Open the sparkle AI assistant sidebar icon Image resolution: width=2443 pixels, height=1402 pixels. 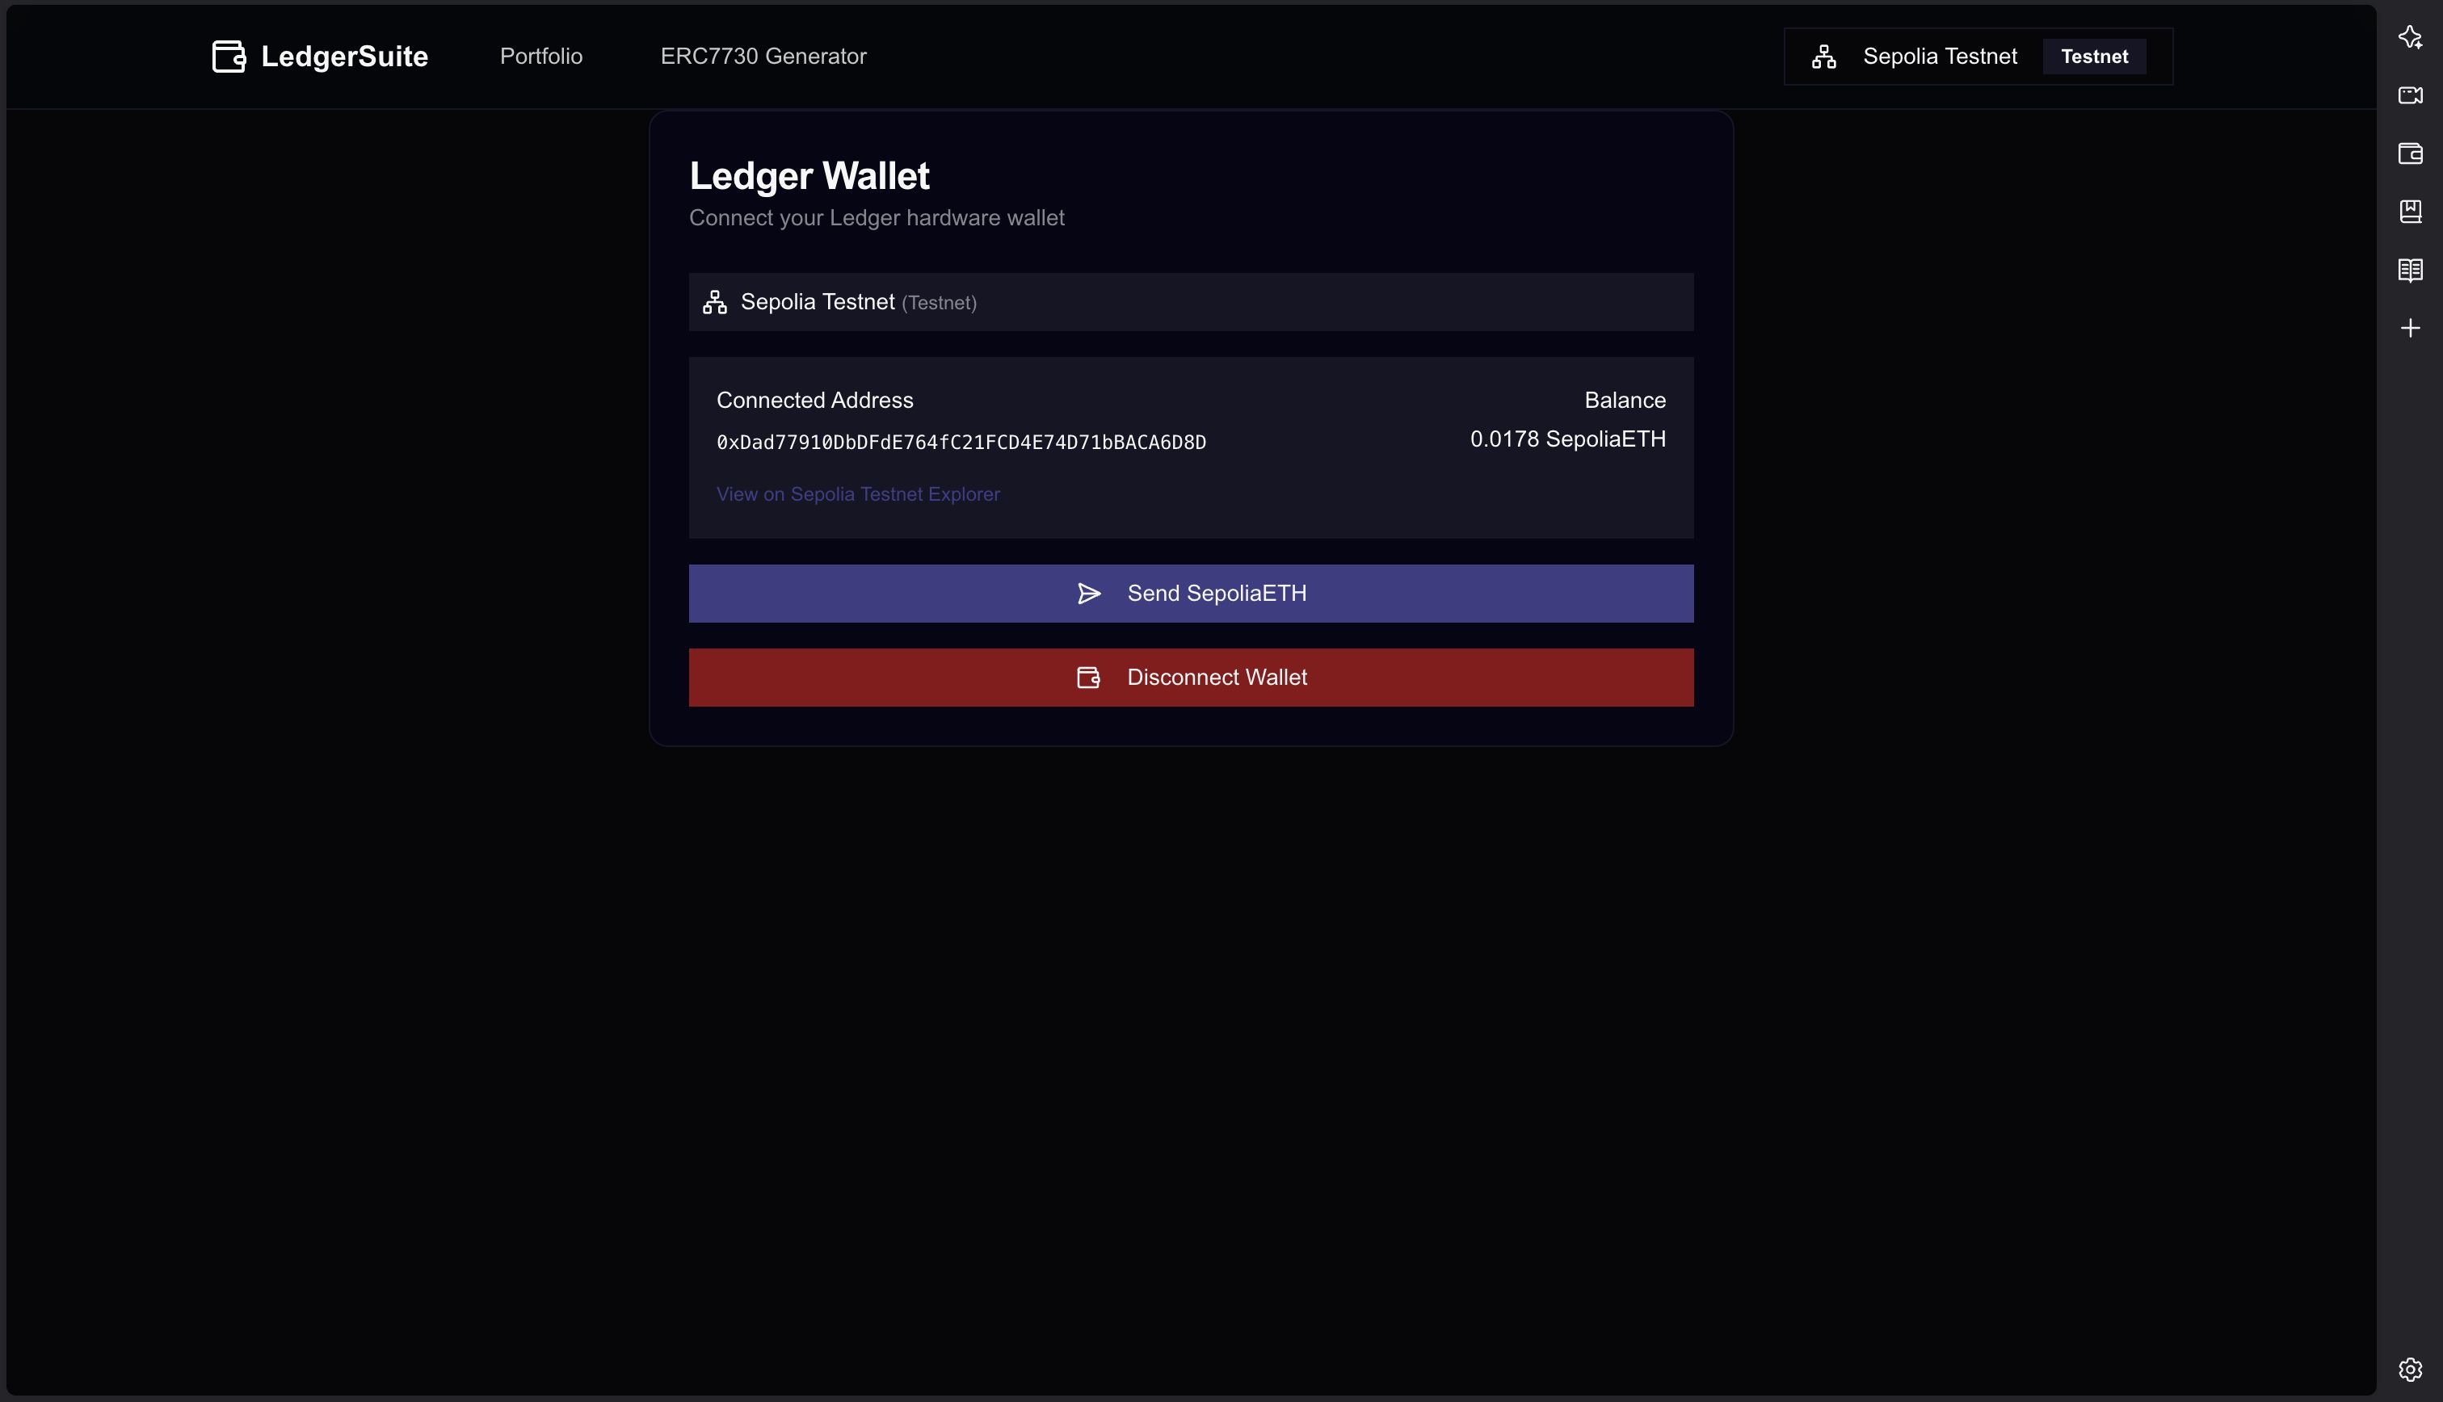click(2410, 36)
